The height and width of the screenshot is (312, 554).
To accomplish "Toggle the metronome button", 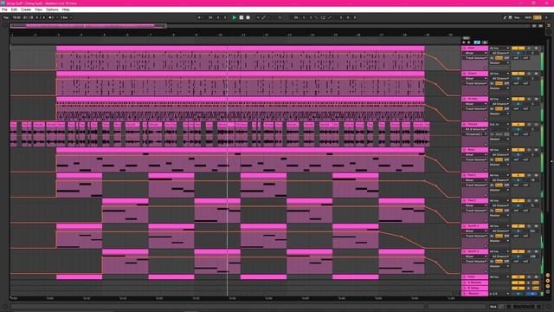I will click(52, 17).
